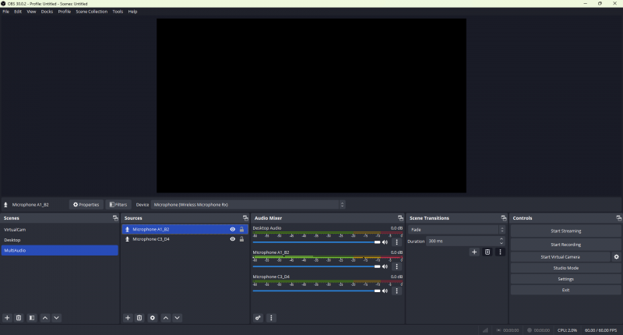Move scene down with arrow icon
This screenshot has height=335, width=623.
point(56,318)
